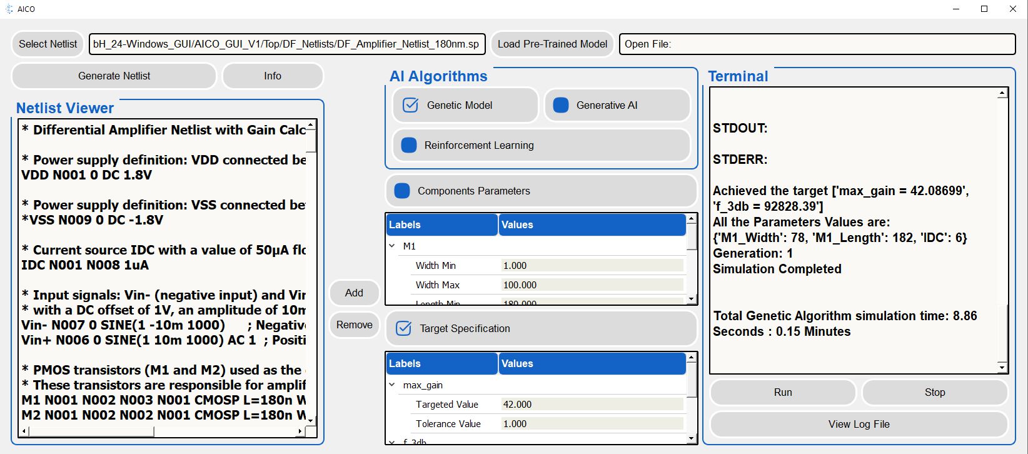This screenshot has height=454, width=1028.
Task: Stop the running simulation
Action: point(934,392)
